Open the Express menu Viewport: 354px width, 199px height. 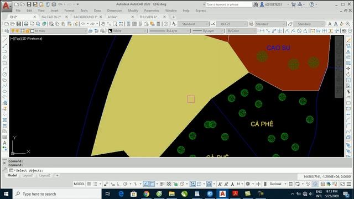200,11
